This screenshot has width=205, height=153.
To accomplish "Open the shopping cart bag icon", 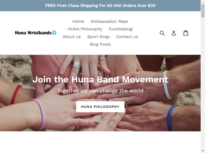I will pos(186,33).
